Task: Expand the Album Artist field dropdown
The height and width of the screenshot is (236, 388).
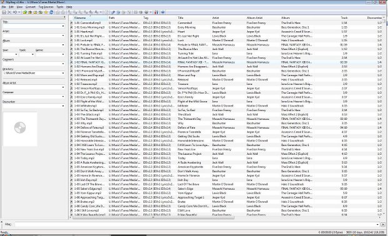Action: point(63,87)
